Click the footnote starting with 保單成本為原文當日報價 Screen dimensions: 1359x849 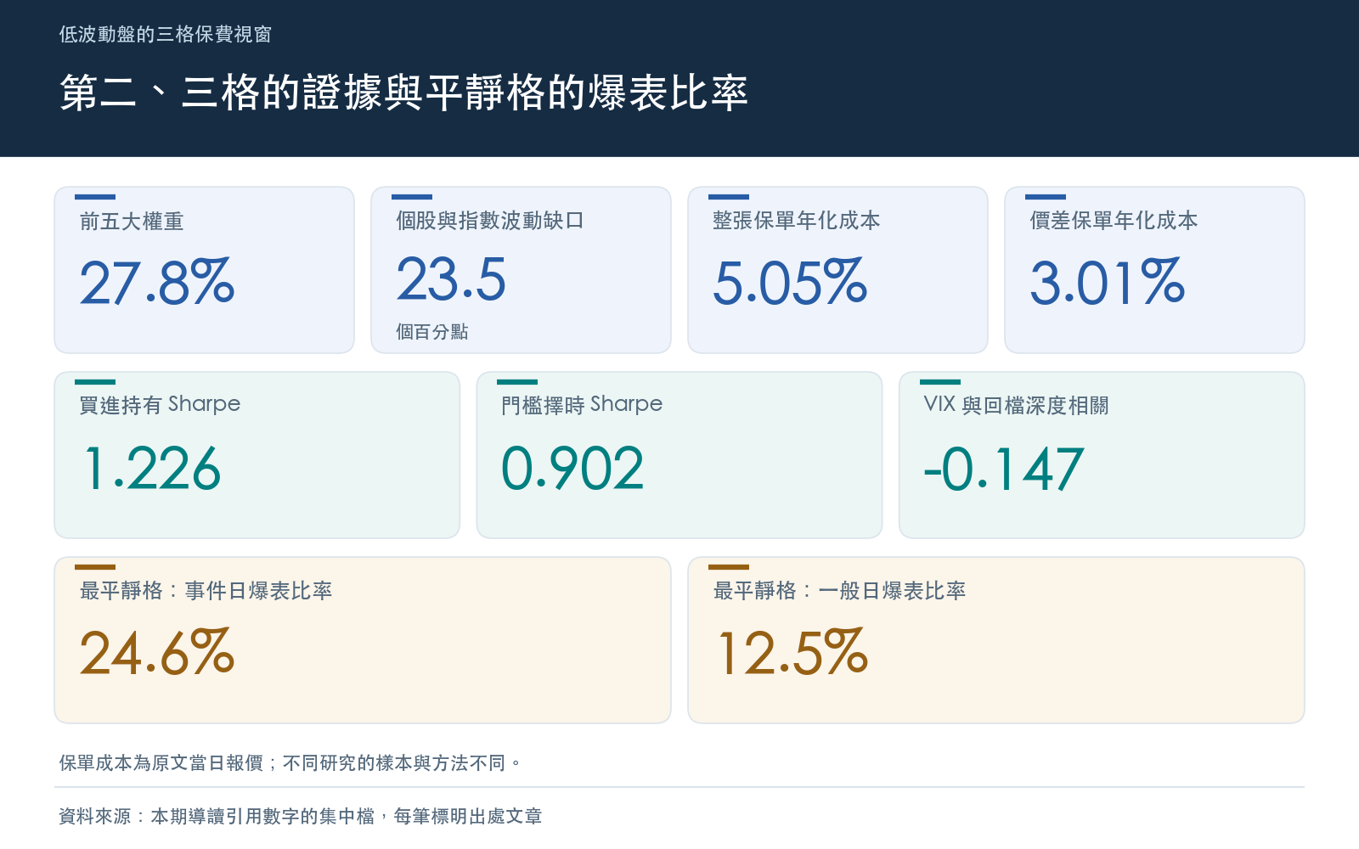[x=290, y=763]
